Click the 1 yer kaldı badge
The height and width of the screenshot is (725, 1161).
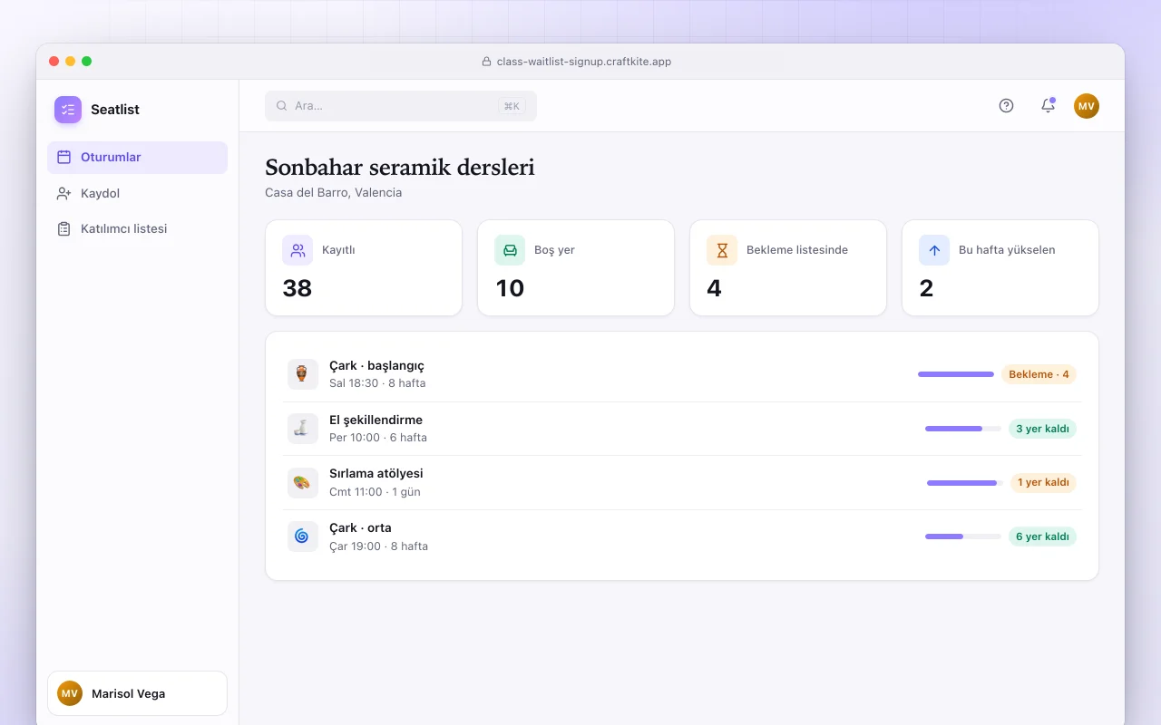click(1043, 482)
